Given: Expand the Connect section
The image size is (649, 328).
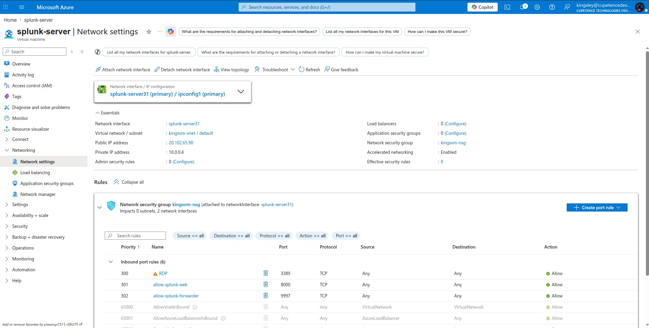Looking at the screenshot, I should tap(7, 139).
